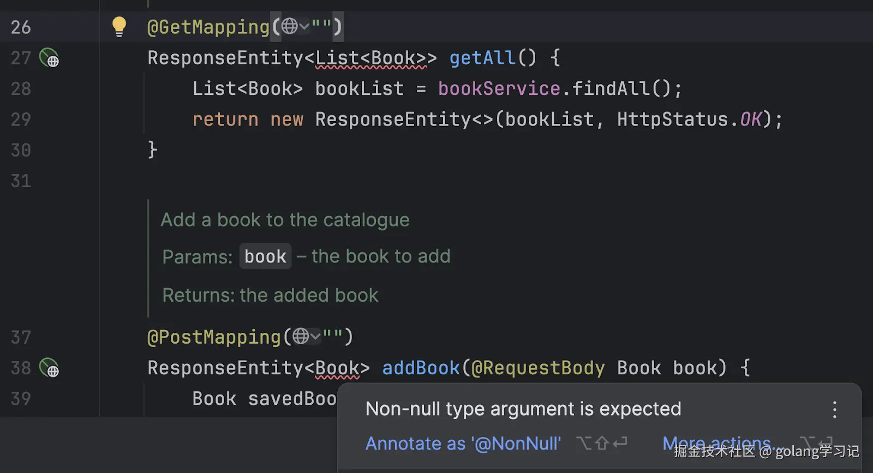Click the globe icon inside @PostMapping
Image resolution: width=873 pixels, height=473 pixels.
(x=301, y=337)
